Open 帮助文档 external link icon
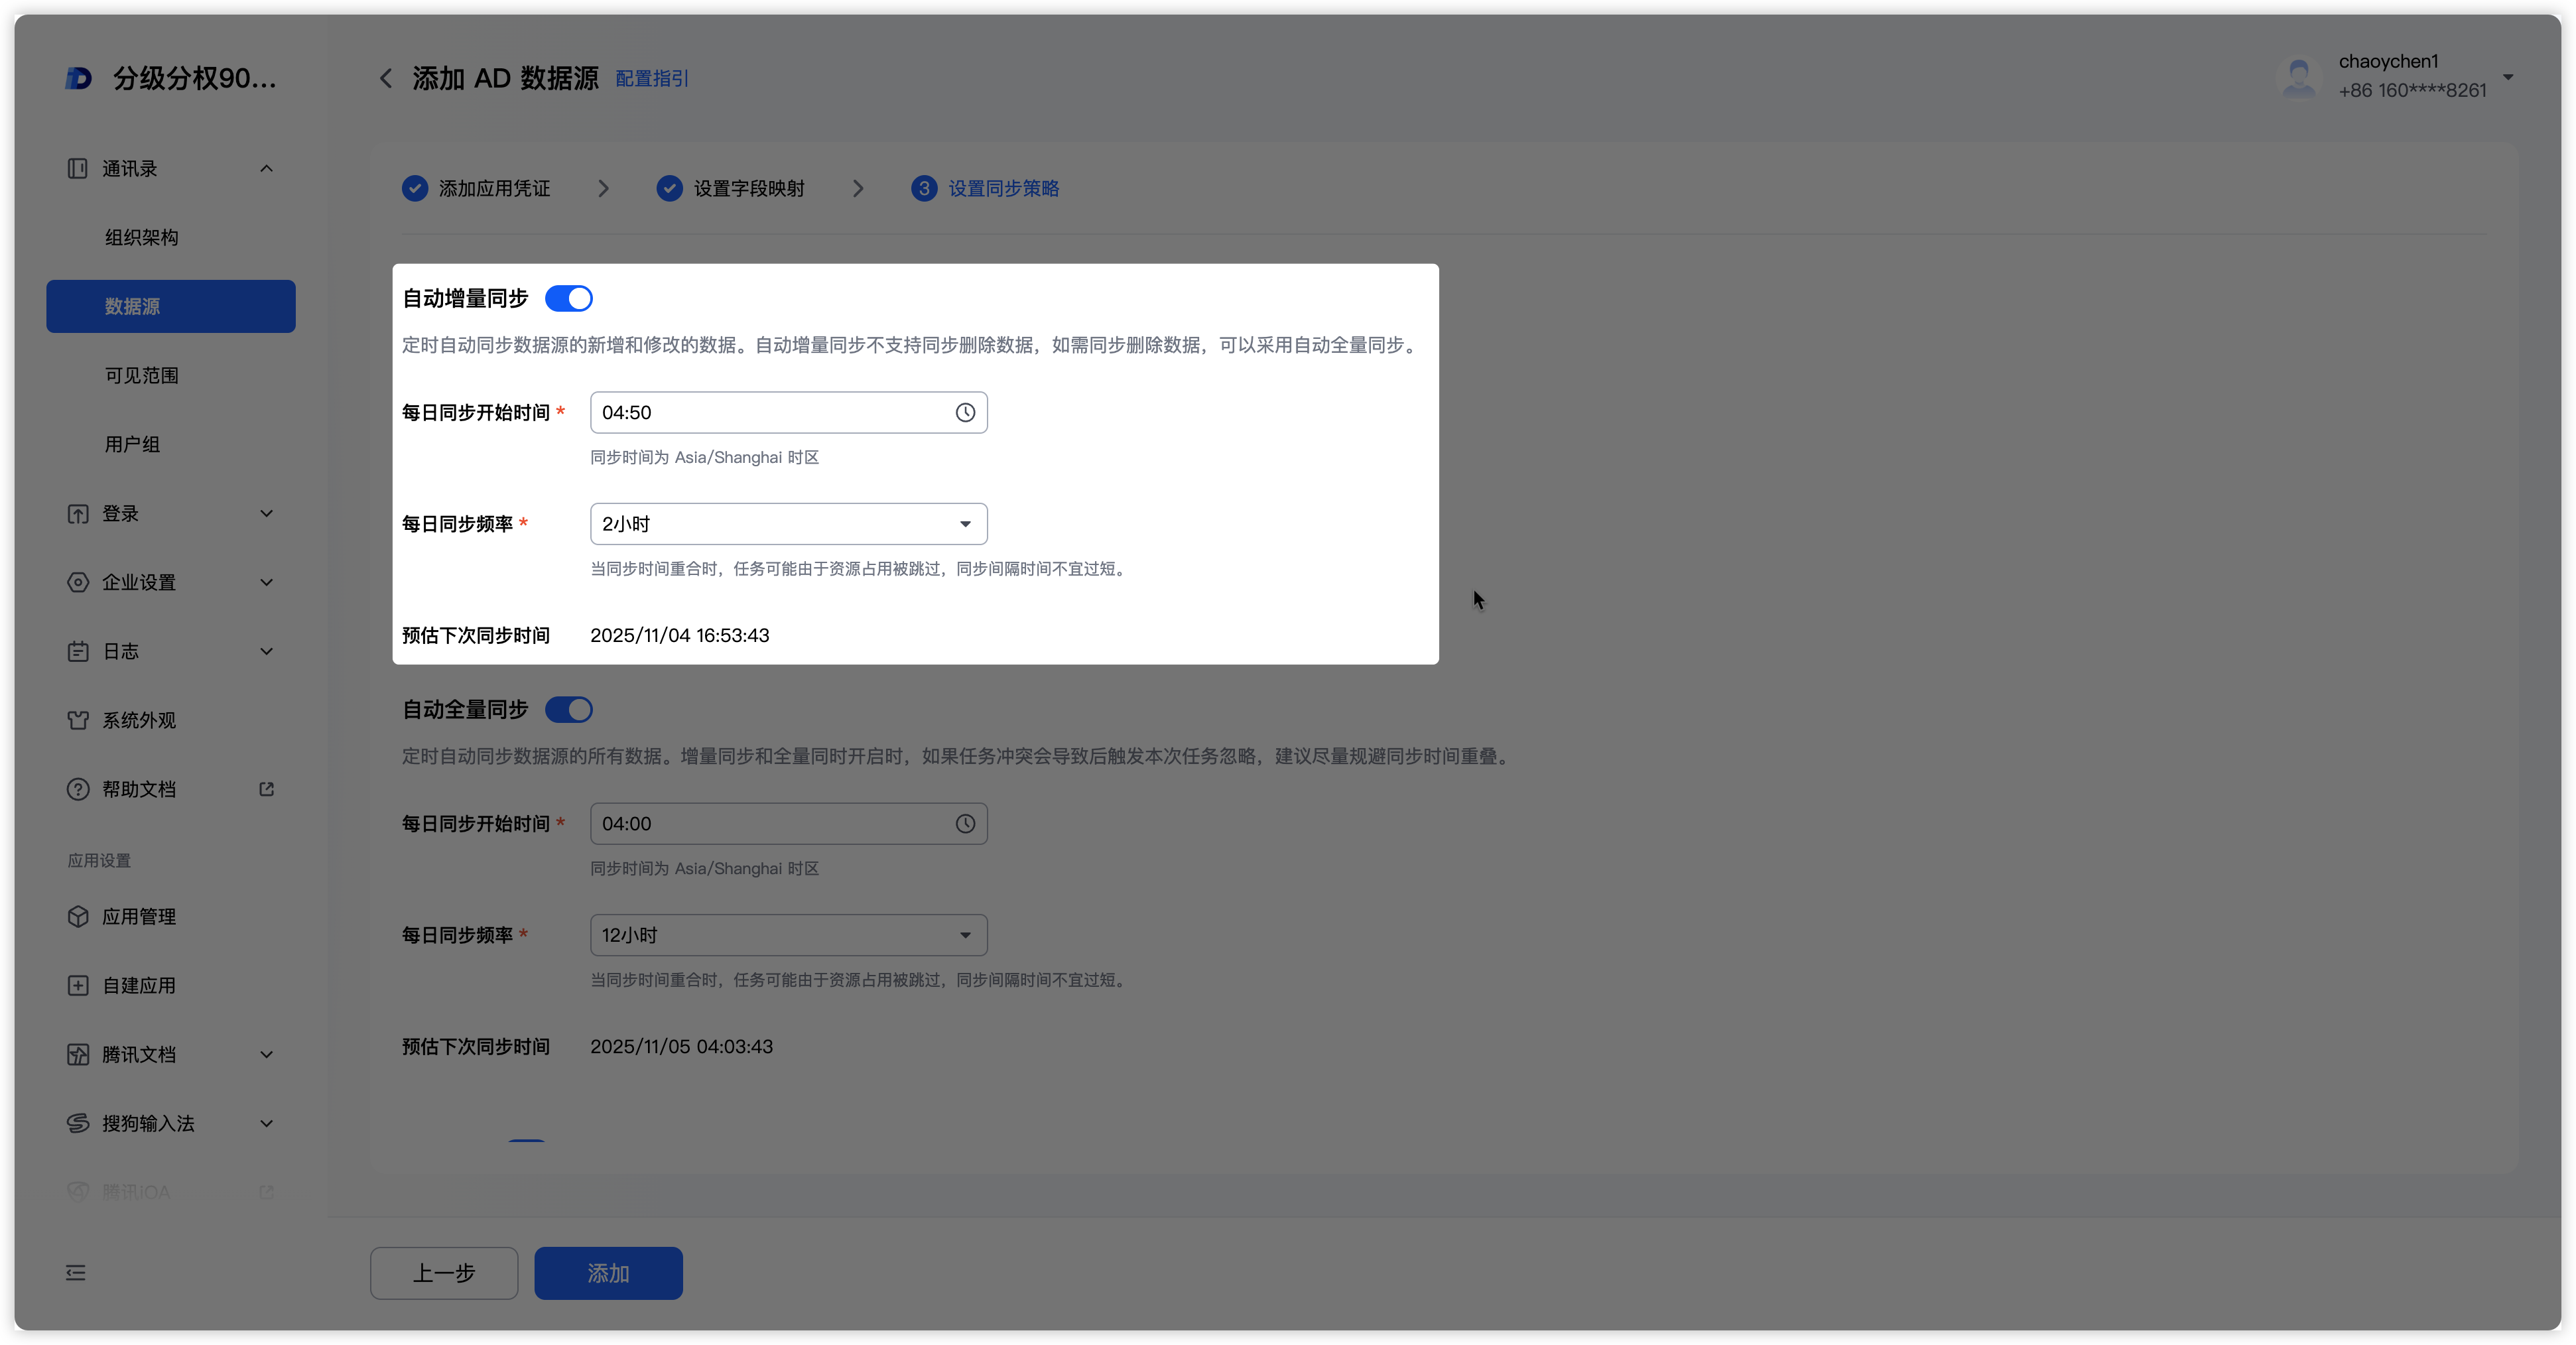 coord(266,789)
